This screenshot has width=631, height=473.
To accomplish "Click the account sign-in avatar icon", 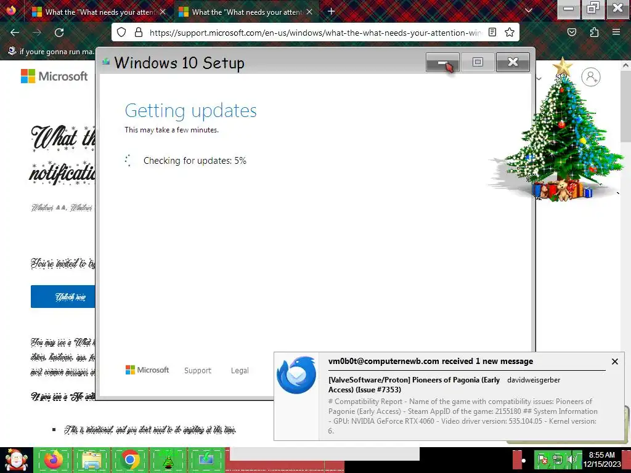I will pos(591,77).
